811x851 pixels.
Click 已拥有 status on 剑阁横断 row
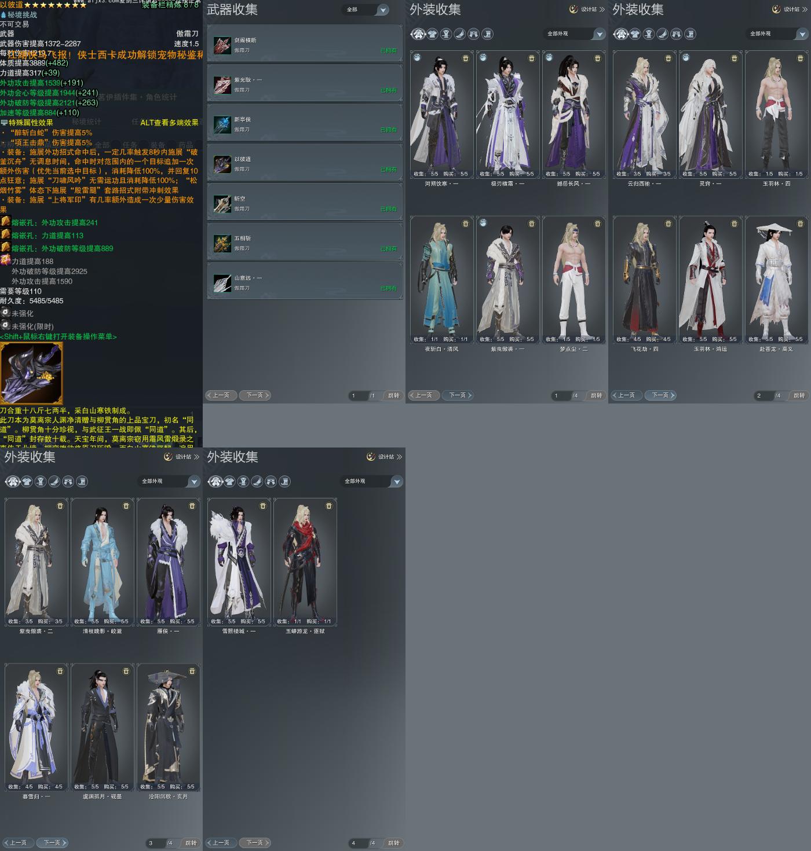coord(388,51)
